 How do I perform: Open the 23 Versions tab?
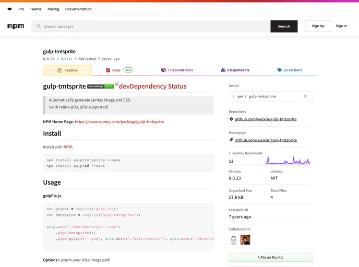(289, 70)
